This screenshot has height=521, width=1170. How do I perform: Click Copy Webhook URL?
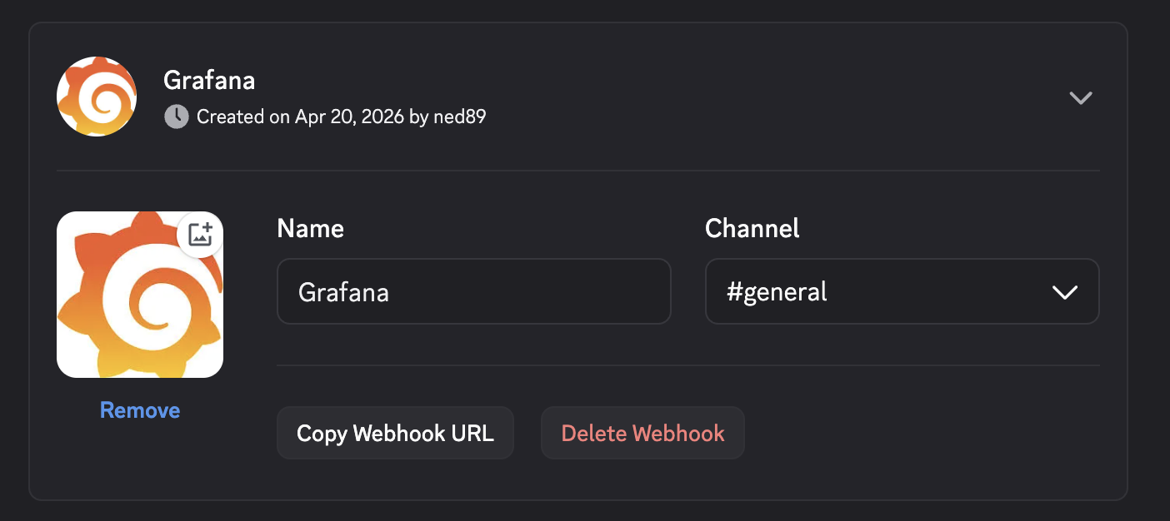pyautogui.click(x=395, y=432)
